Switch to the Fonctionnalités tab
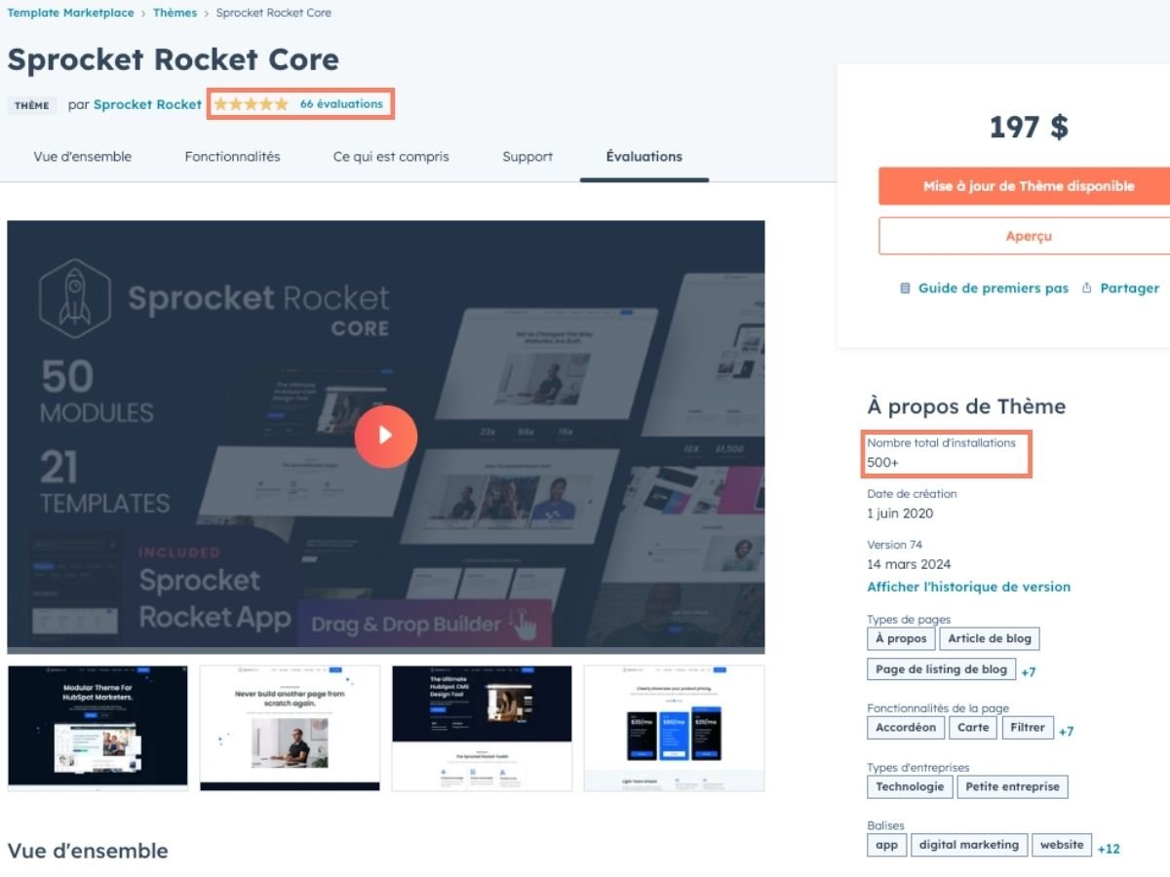 pos(232,156)
